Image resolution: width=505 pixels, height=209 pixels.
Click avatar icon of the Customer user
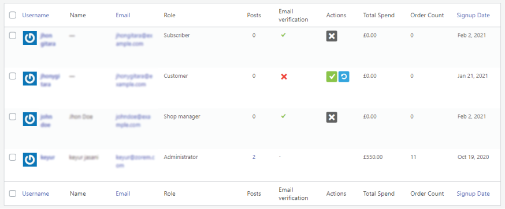(29, 79)
